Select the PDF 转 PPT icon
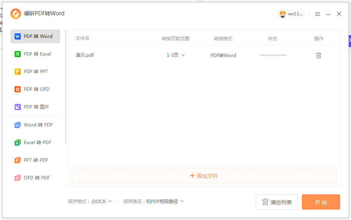This screenshot has height=220, width=351. [x=17, y=72]
